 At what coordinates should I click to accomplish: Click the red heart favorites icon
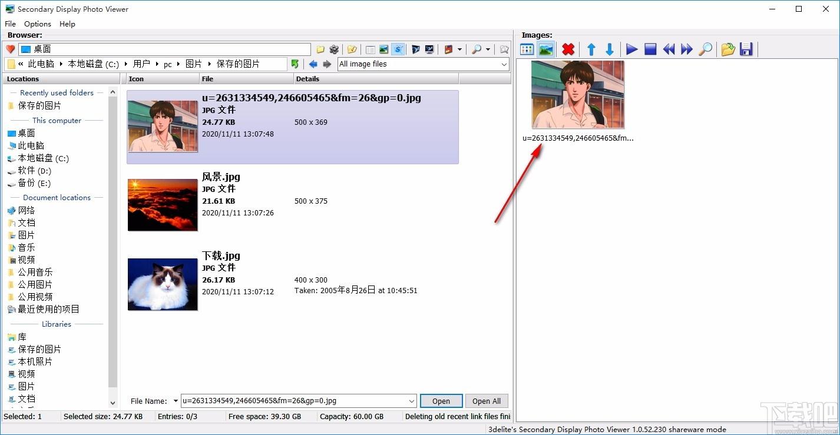(10, 49)
